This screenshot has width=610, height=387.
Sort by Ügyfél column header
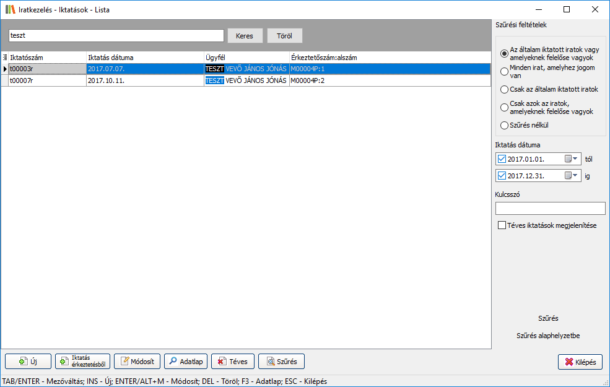coord(246,58)
